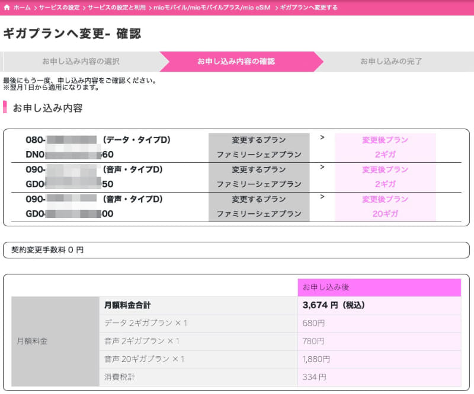Viewport: 474px width, 394px height.
Task: Open the ホーム breadcrumb link
Action: 22,8
